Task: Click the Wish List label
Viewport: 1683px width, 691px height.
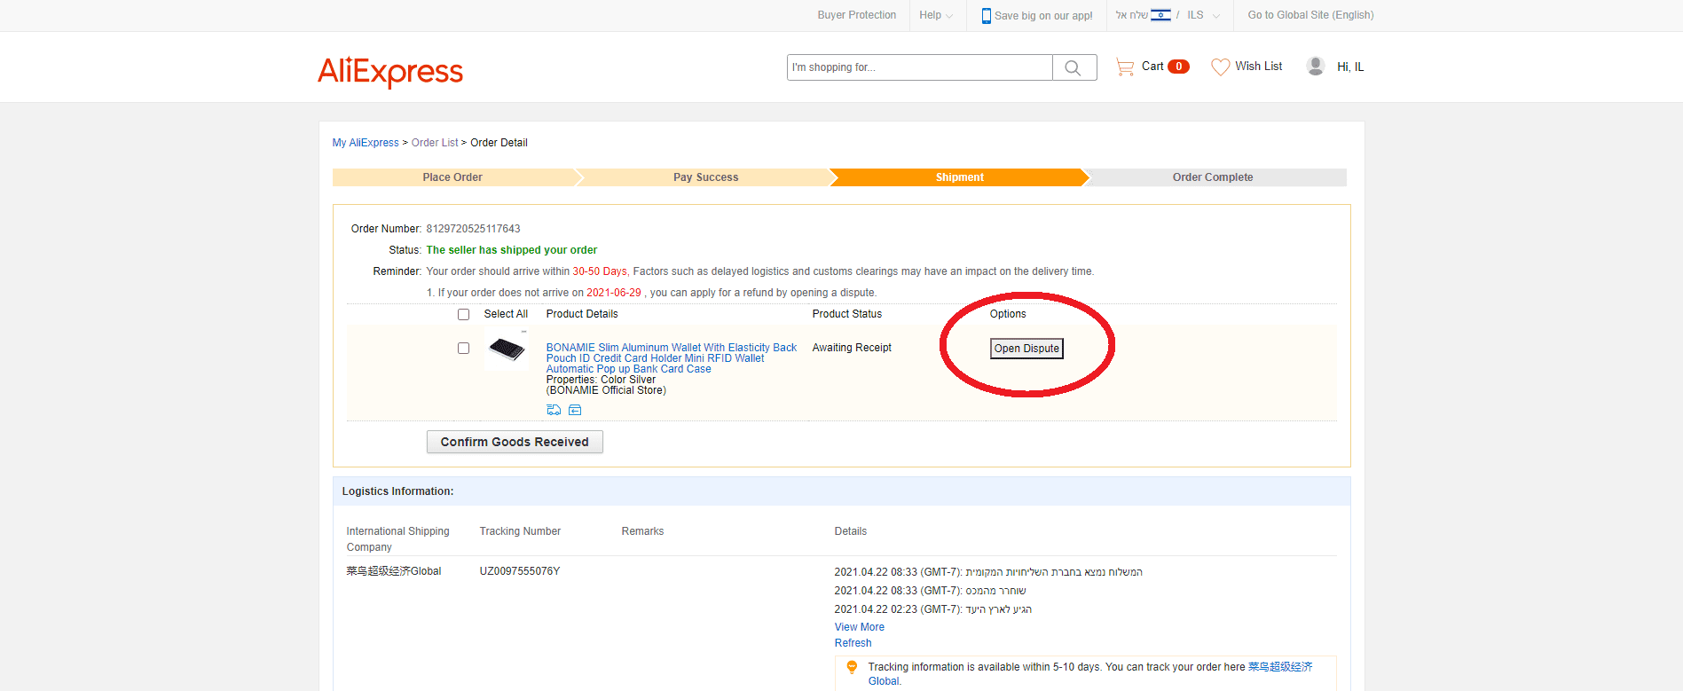Action: [x=1259, y=67]
